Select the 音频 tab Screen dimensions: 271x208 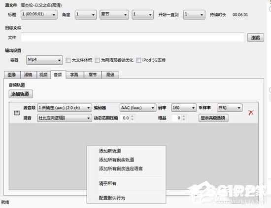(58, 75)
